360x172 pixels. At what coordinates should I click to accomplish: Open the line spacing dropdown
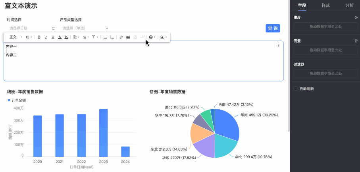[86, 37]
